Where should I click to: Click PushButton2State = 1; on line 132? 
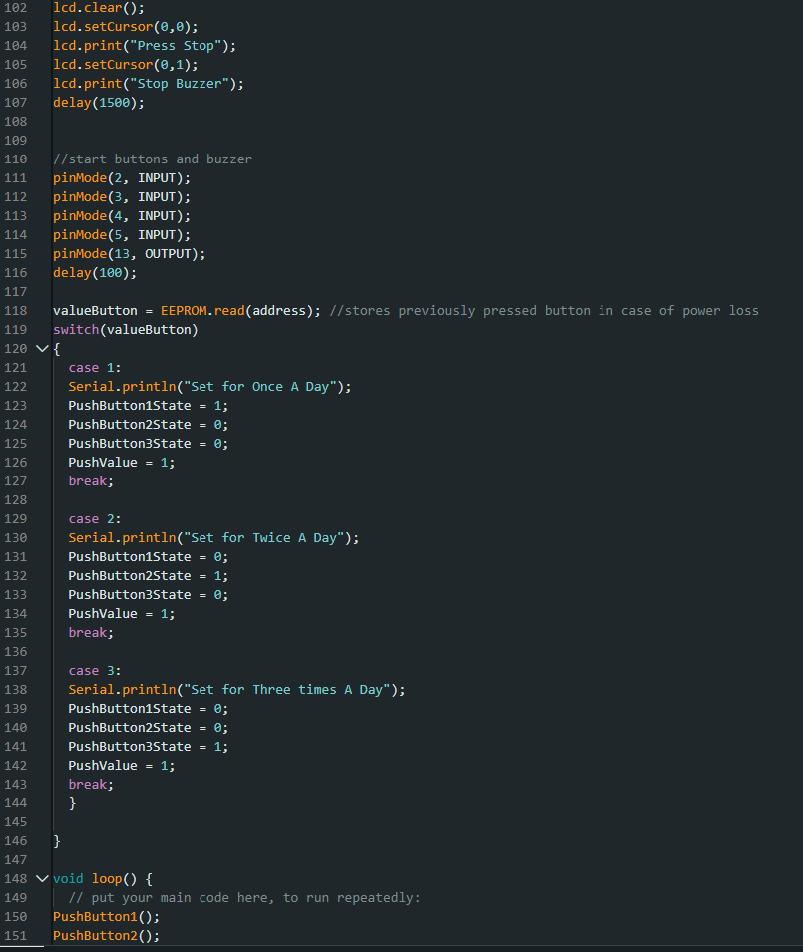tap(149, 576)
